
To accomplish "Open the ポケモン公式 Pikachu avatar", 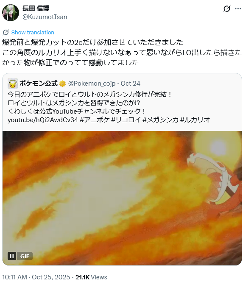I will click(x=13, y=84).
